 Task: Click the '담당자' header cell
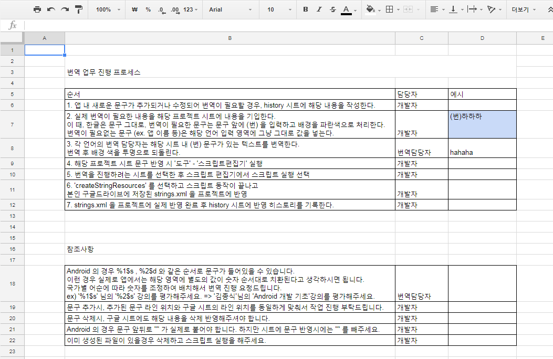pos(422,94)
